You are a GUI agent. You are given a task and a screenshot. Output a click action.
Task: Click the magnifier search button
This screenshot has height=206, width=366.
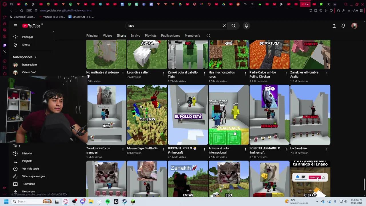point(234,26)
